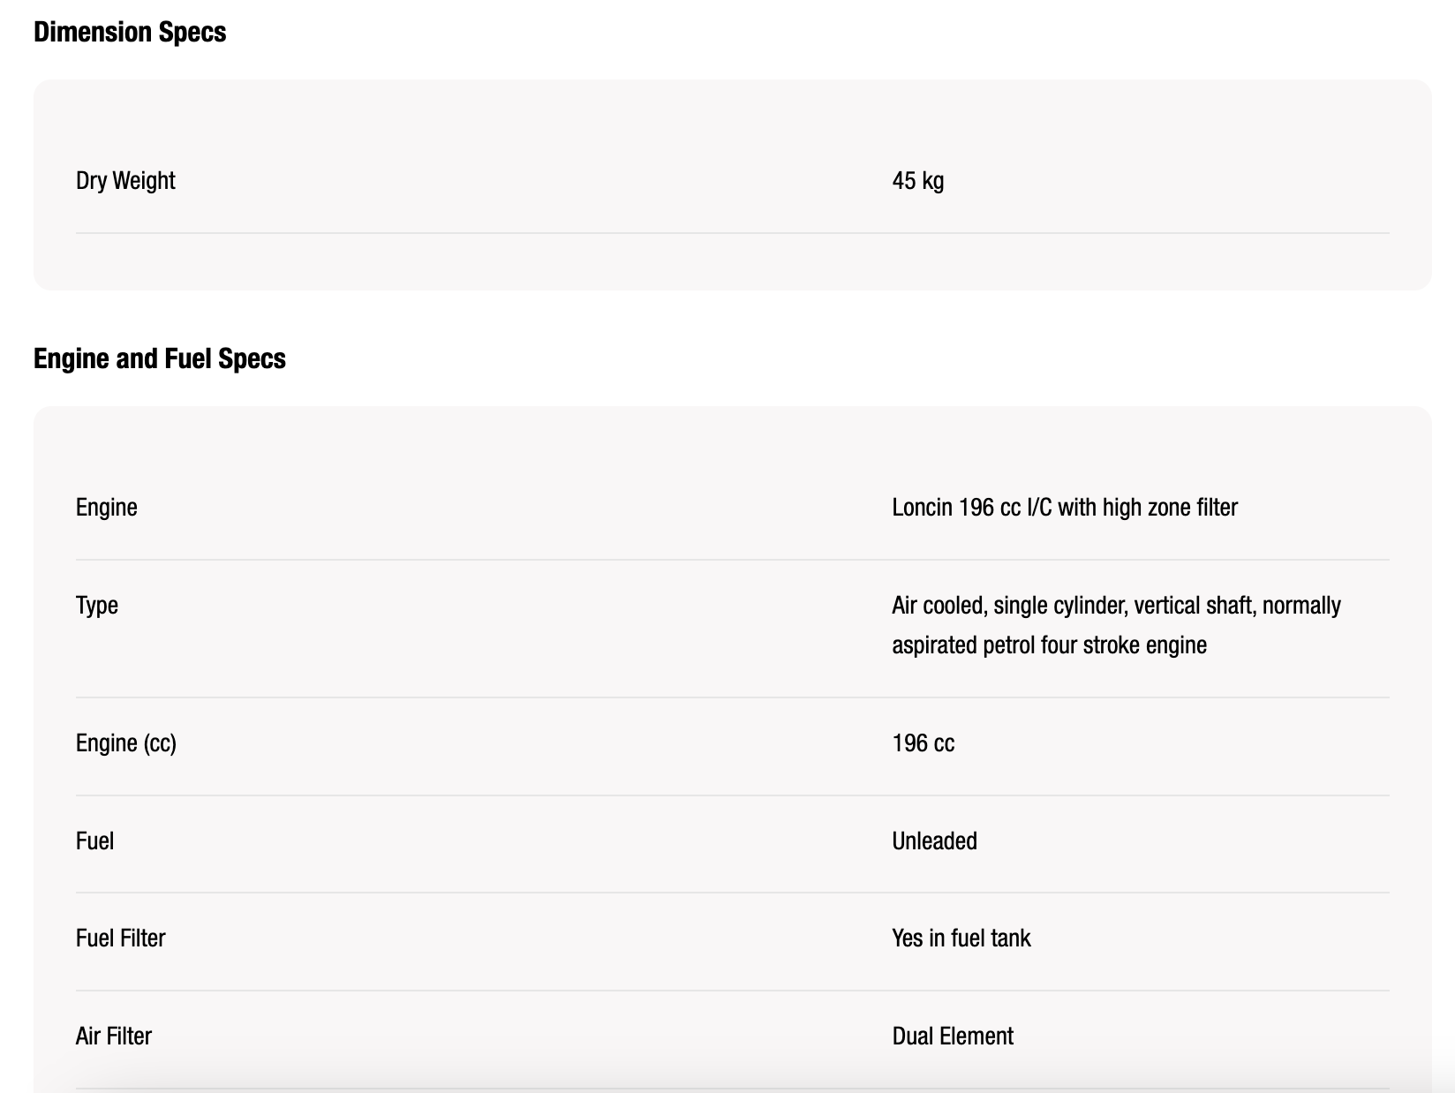
Task: Click the Dual Element value
Action: pyautogui.click(x=953, y=1036)
